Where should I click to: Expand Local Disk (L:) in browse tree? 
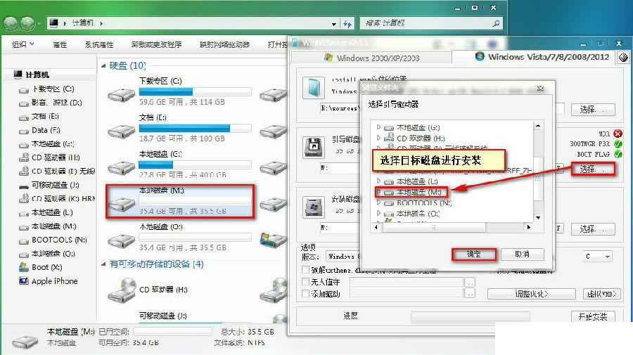378,181
